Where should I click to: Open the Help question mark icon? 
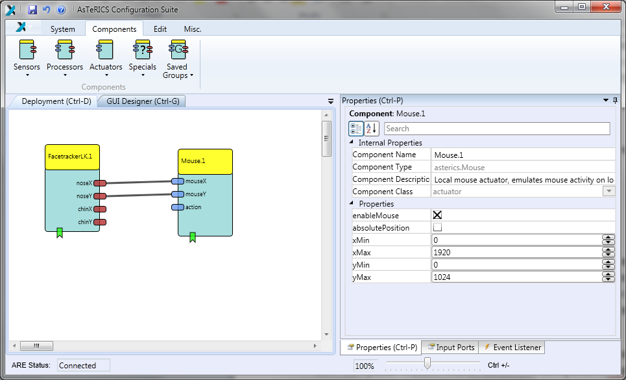[x=61, y=10]
